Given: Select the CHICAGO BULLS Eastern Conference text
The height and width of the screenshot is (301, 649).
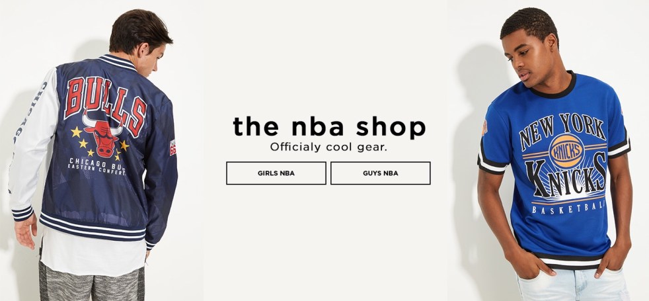Looking at the screenshot, I should (98, 166).
